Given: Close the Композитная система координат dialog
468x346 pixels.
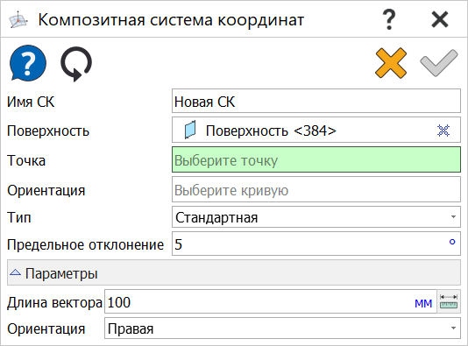Looking at the screenshot, I should [440, 19].
